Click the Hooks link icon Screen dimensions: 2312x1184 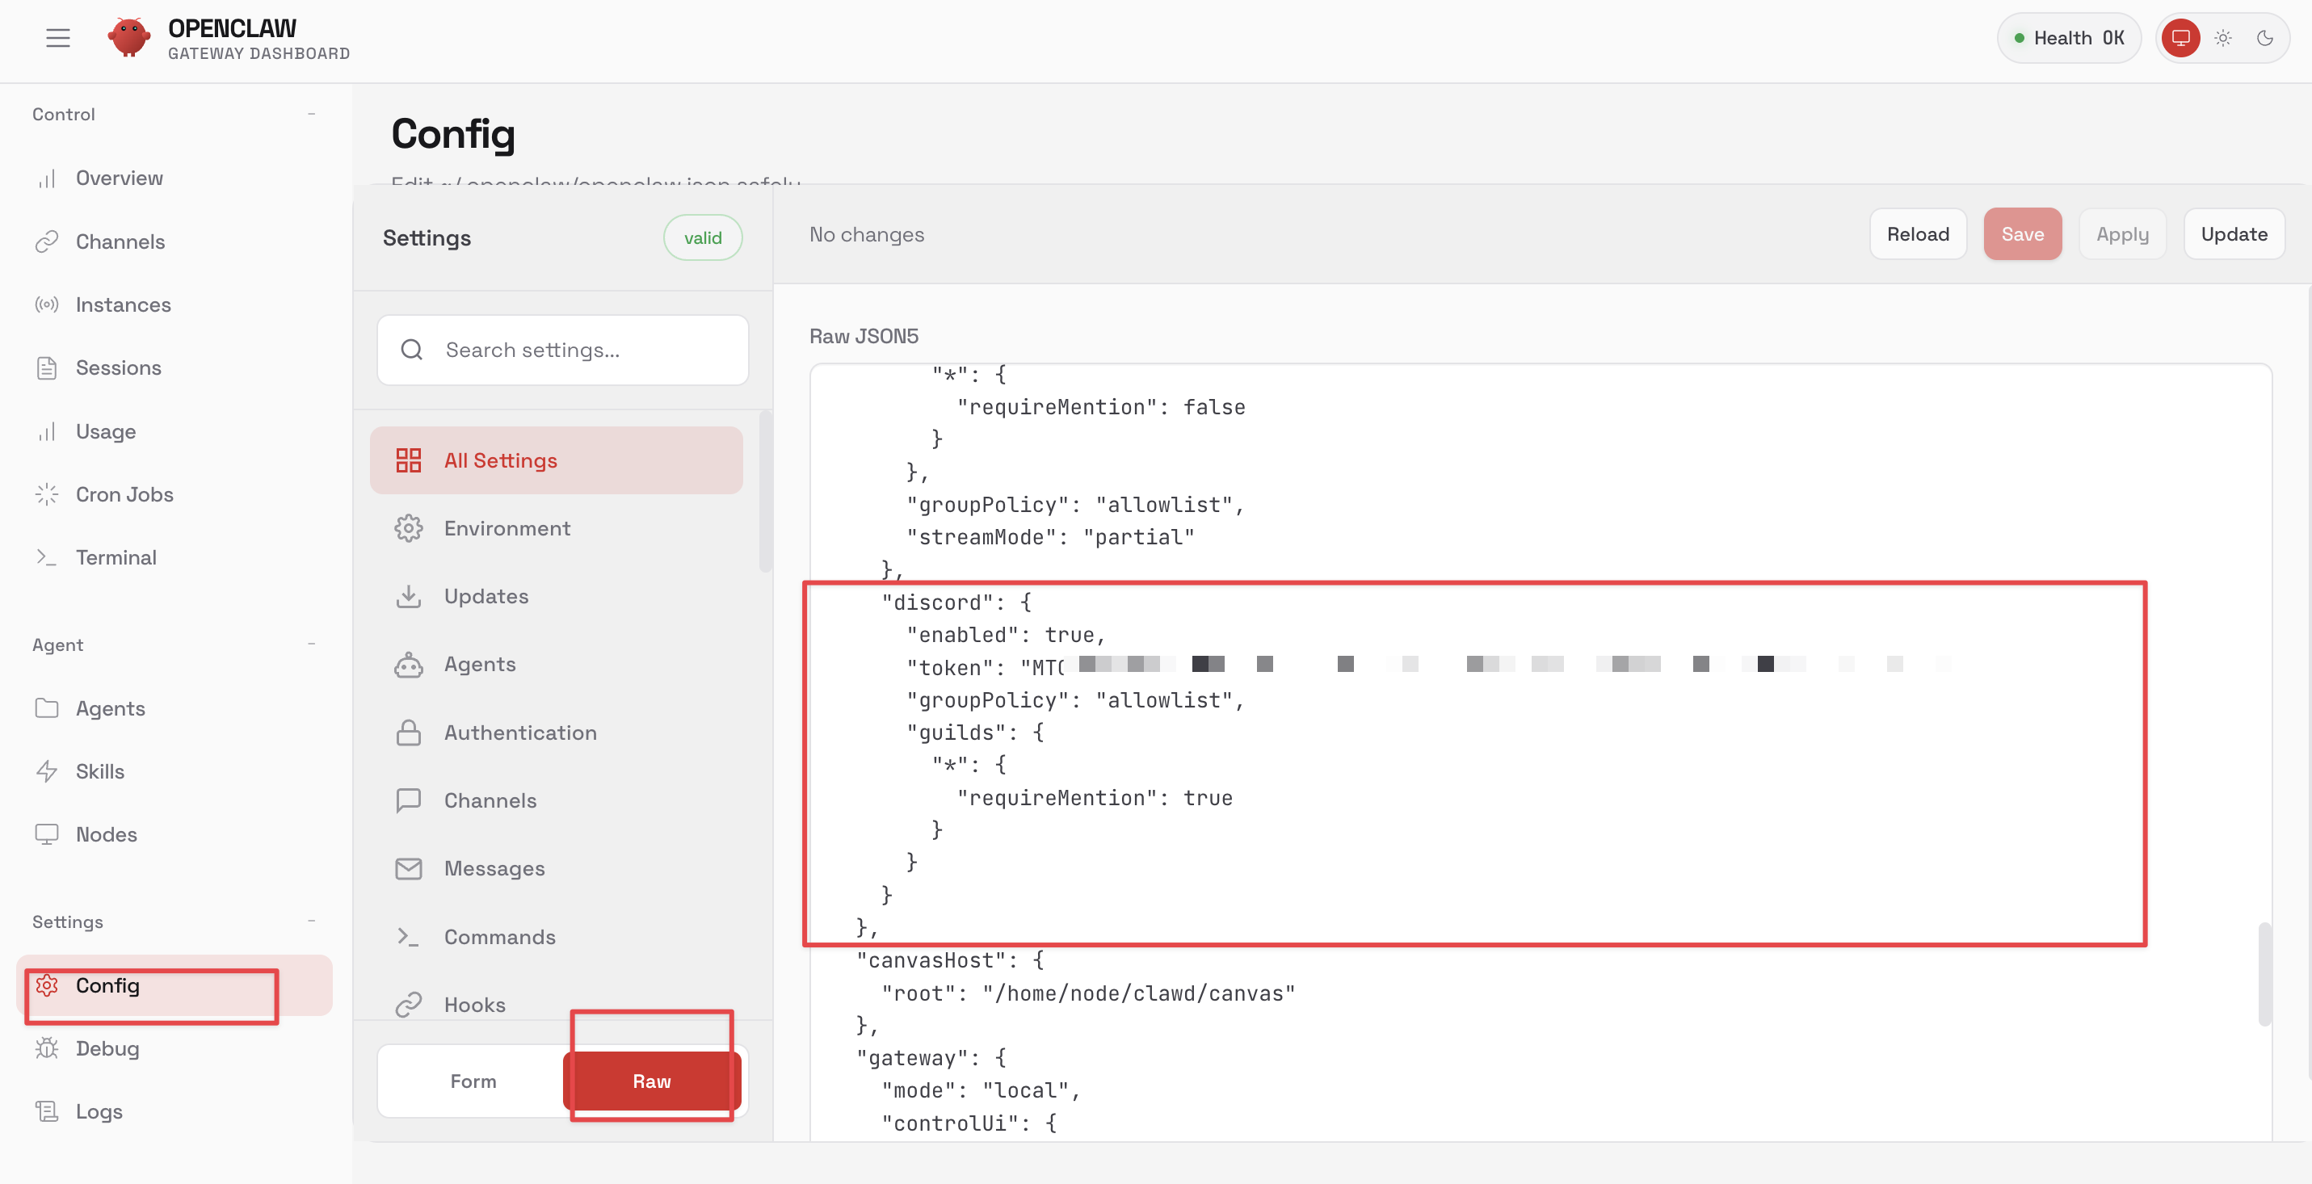point(409,1005)
